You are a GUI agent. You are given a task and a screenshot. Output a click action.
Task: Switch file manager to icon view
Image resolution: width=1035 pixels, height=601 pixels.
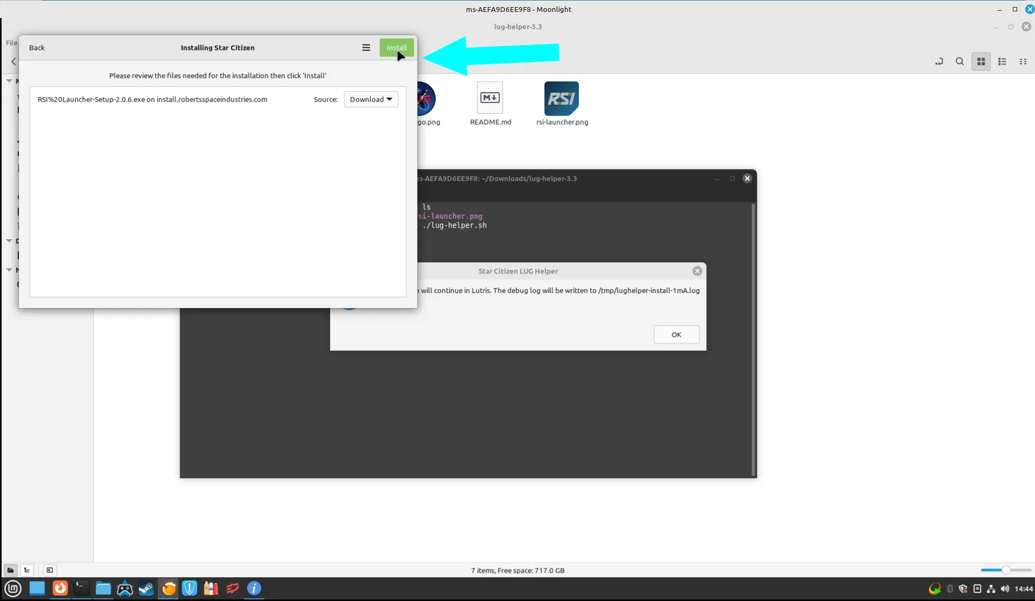[x=981, y=61]
